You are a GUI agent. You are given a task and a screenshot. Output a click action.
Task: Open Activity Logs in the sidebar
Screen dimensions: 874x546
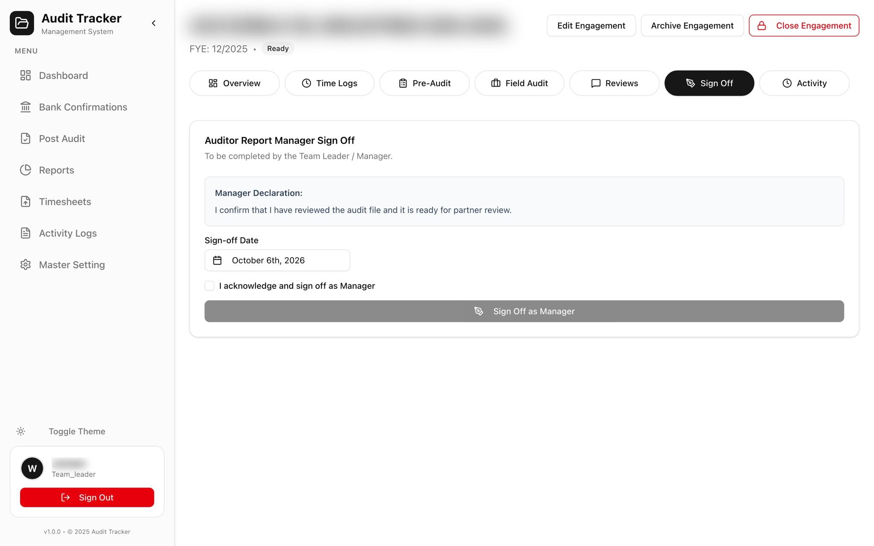tap(87, 233)
